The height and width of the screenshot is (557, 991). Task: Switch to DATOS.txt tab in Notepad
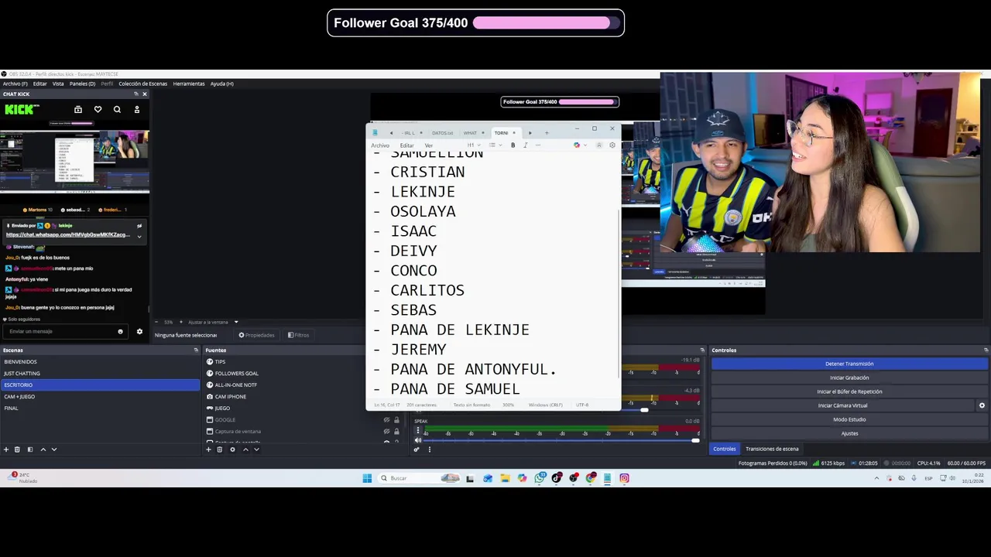[x=442, y=133]
